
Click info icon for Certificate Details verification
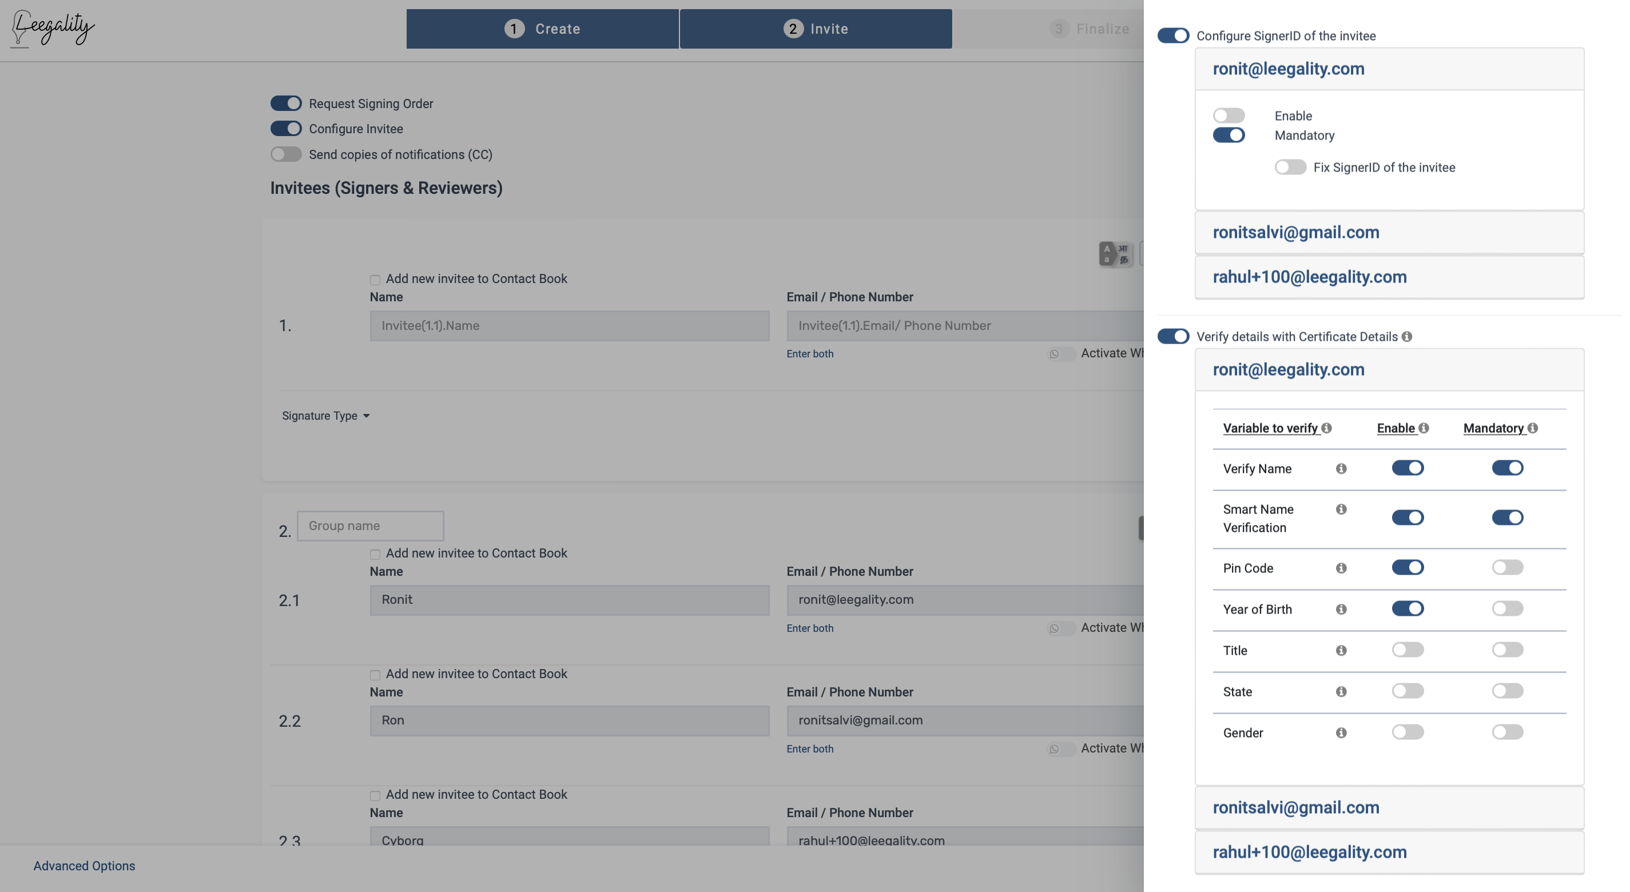(x=1406, y=337)
